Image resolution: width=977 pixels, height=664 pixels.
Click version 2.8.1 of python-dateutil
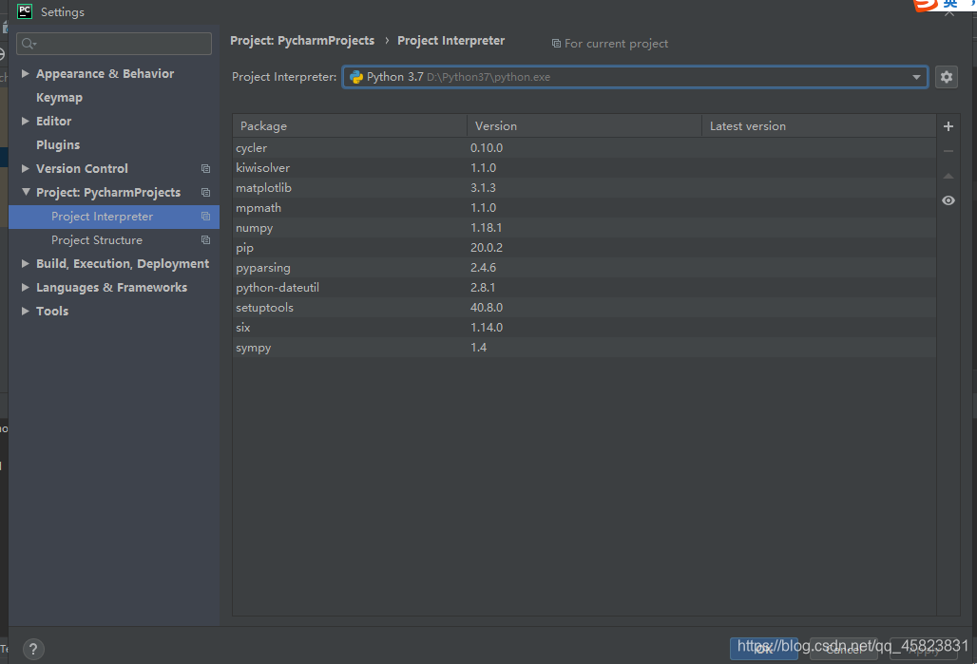click(x=483, y=287)
